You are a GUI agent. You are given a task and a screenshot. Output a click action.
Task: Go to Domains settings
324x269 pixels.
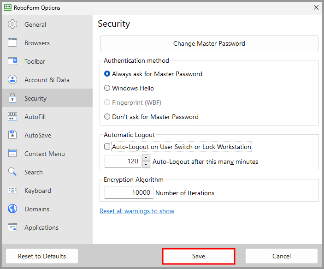(x=47, y=209)
